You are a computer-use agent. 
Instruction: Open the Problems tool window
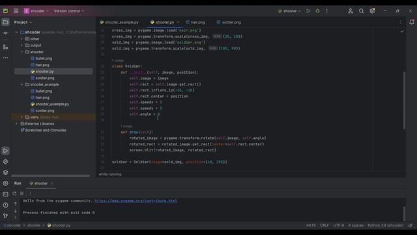[5, 205]
